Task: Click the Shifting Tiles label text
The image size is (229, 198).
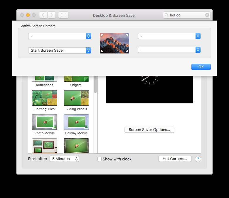Action: (x=45, y=109)
